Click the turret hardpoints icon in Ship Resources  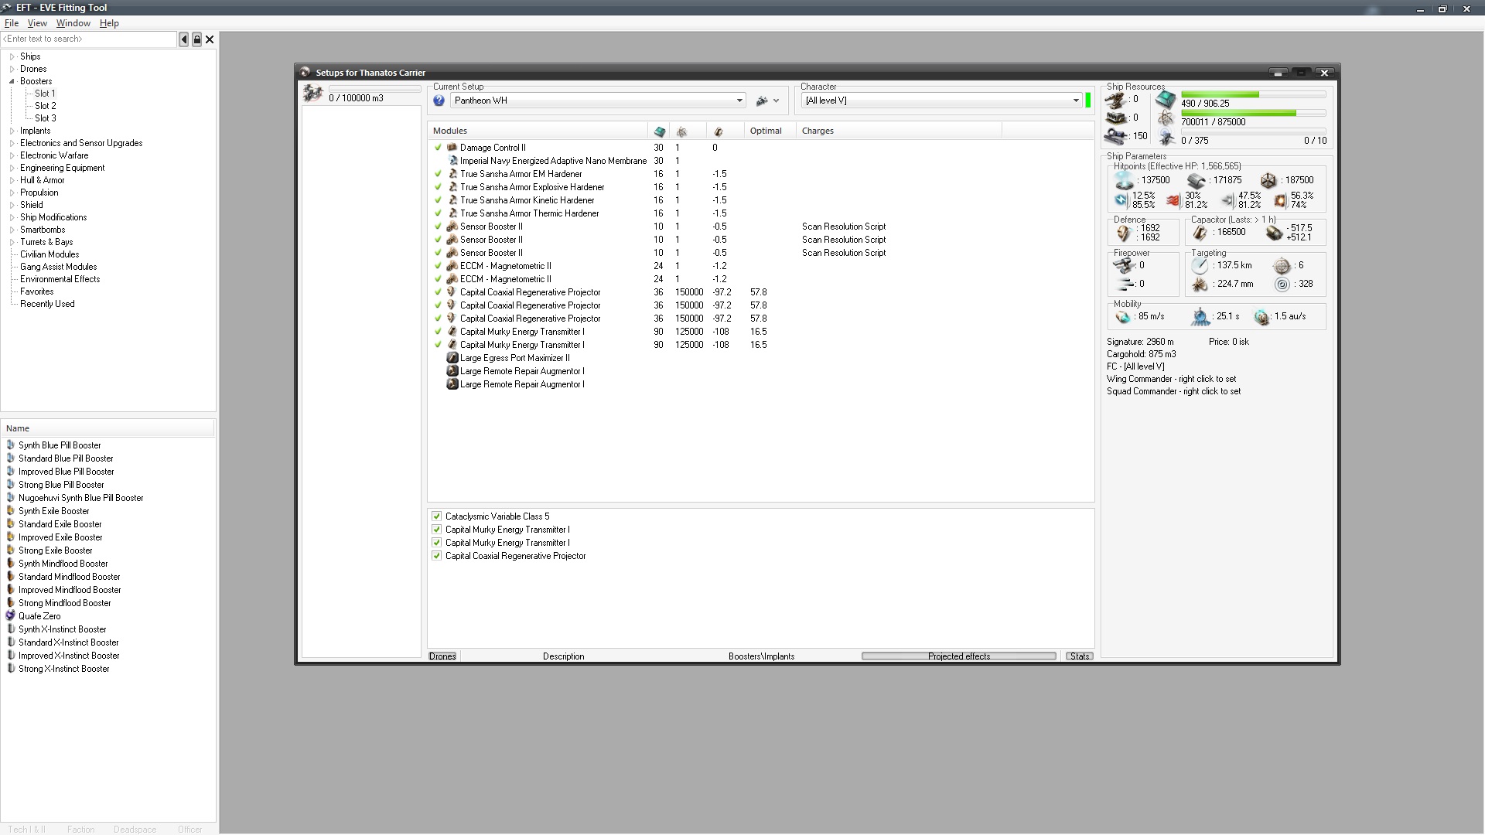pos(1115,100)
